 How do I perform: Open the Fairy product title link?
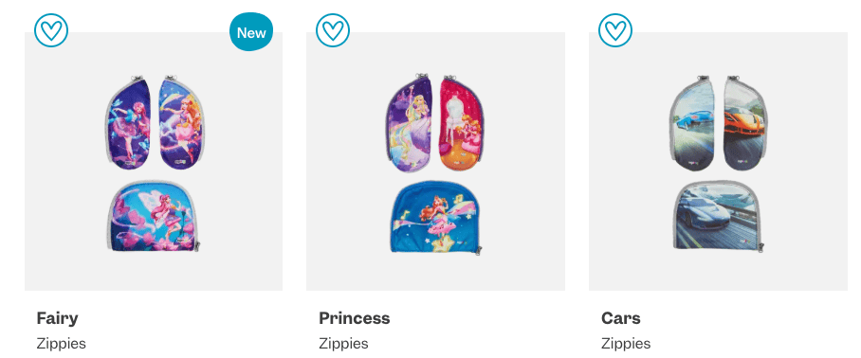pyautogui.click(x=57, y=318)
